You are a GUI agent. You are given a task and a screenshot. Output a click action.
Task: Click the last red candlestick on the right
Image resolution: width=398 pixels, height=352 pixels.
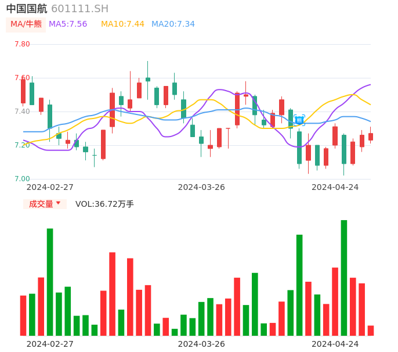tap(371, 137)
